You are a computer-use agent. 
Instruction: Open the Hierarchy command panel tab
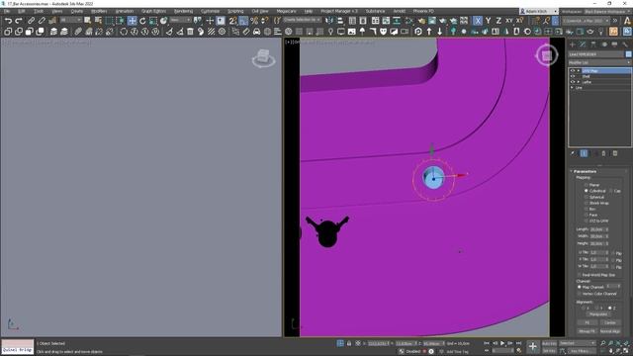point(593,44)
